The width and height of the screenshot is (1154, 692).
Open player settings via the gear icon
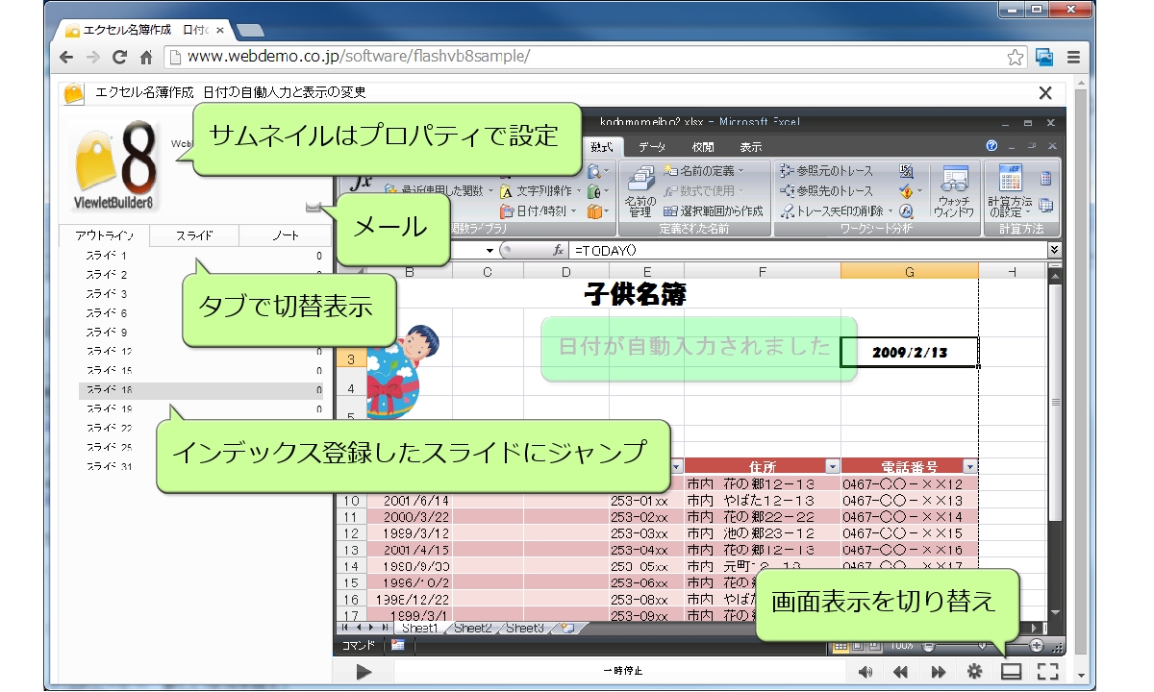[x=974, y=672]
